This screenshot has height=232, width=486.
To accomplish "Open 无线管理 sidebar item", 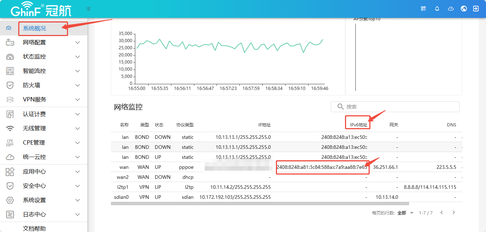I will coord(34,128).
